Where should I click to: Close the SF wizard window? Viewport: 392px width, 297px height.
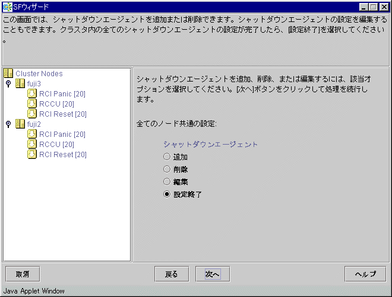[x=384, y=7]
